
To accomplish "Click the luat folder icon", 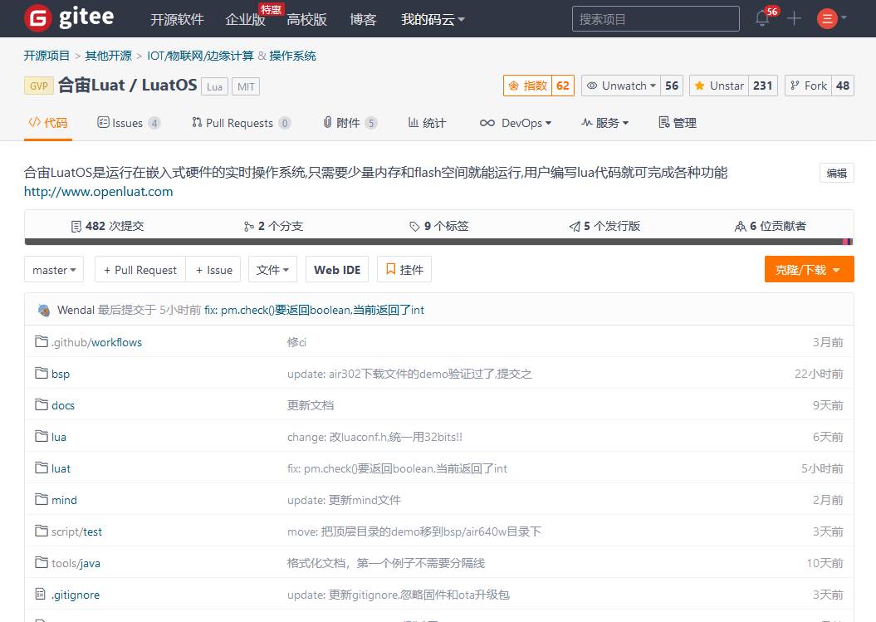I will click(42, 468).
